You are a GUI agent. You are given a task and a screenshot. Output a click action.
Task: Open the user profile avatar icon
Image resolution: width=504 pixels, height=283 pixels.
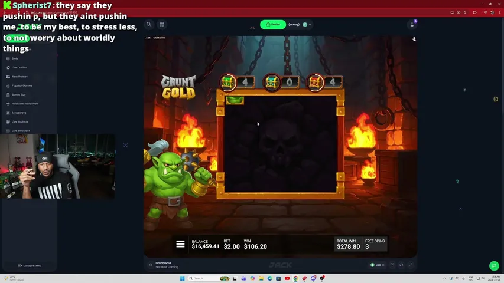(412, 24)
